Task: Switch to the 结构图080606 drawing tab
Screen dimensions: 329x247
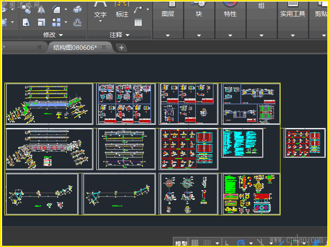Action: pyautogui.click(x=75, y=47)
